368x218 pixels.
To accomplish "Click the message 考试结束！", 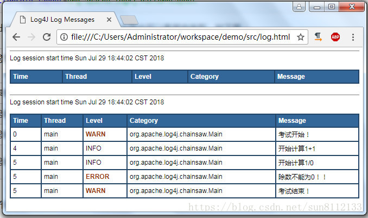I will (294, 191).
